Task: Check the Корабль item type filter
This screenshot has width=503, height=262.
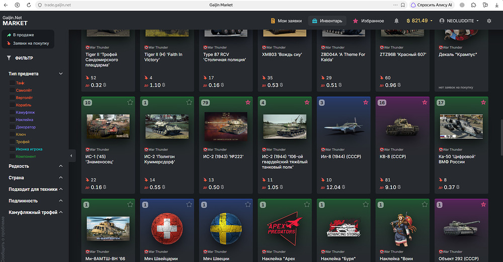Action: tap(12, 105)
